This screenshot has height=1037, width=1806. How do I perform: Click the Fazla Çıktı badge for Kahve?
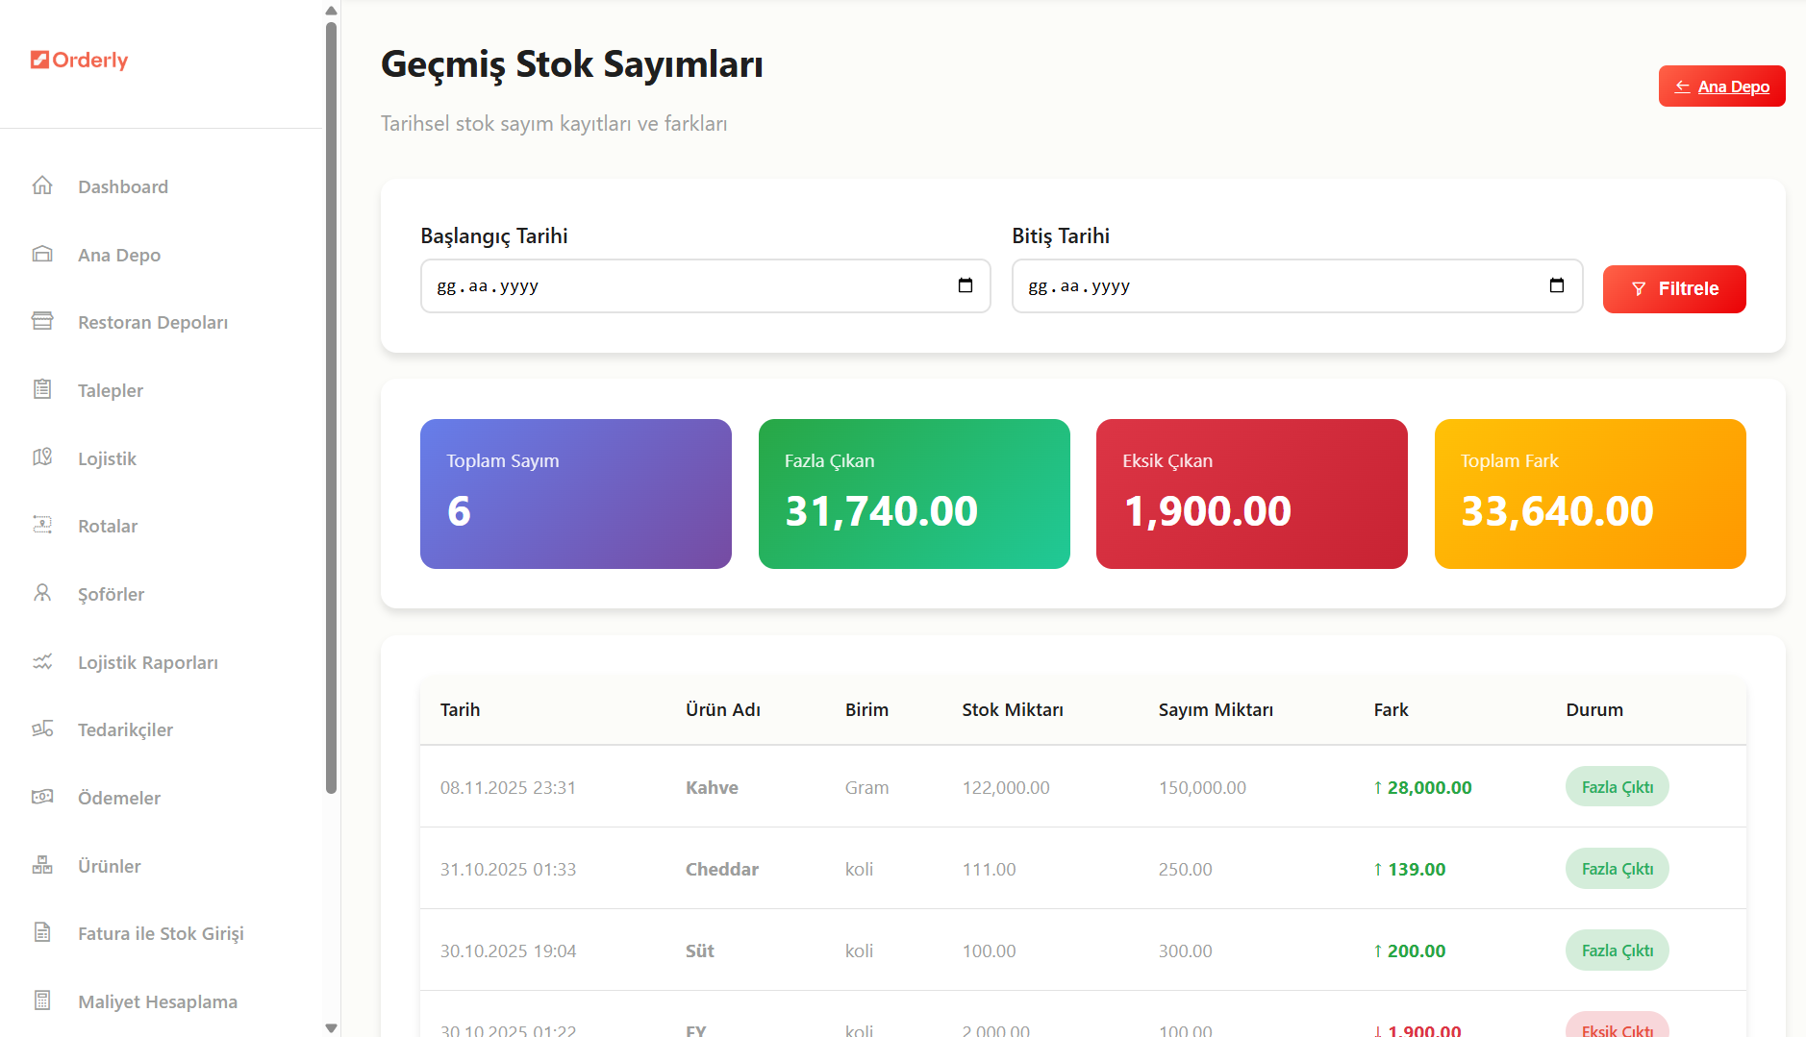1617,787
